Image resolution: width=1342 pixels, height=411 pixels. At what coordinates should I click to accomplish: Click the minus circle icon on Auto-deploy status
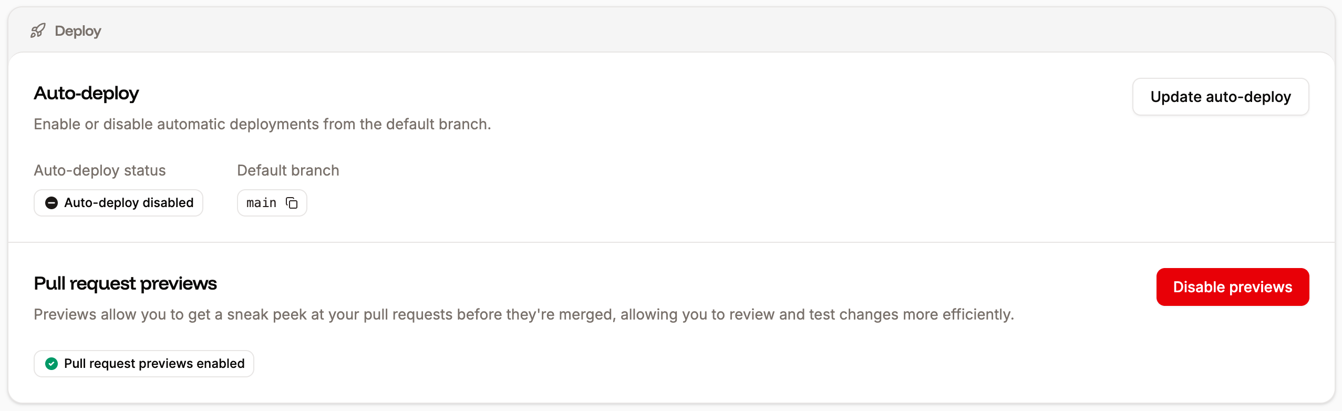click(x=51, y=203)
